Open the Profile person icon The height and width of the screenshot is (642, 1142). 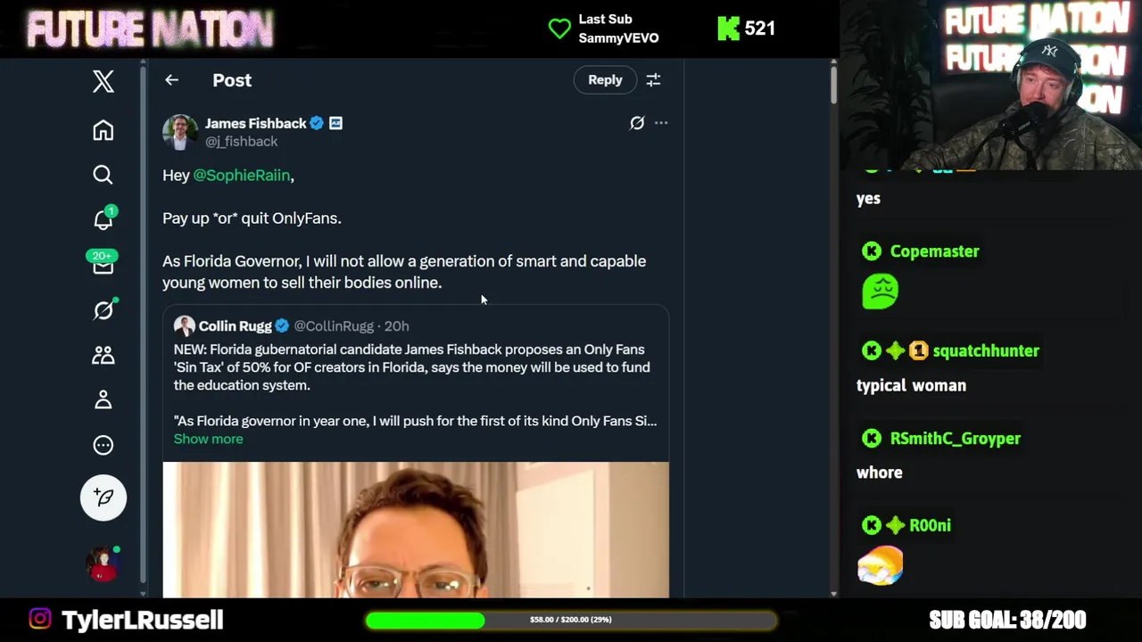[x=103, y=399]
